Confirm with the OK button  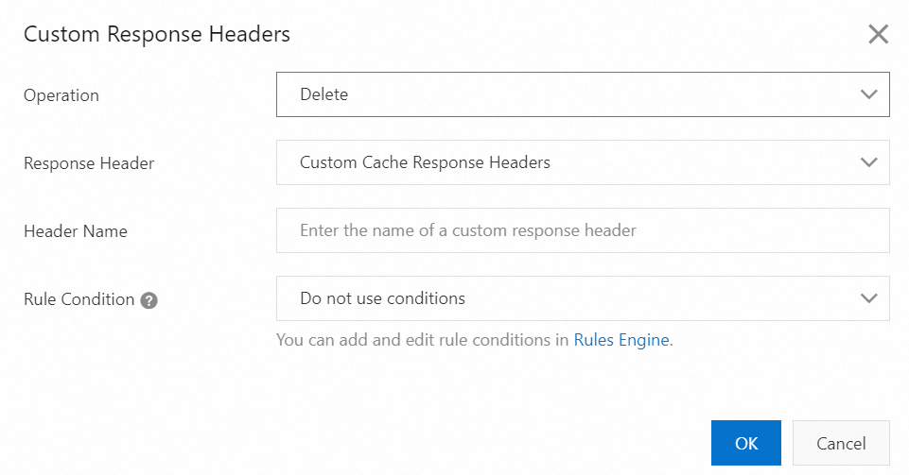tap(746, 443)
